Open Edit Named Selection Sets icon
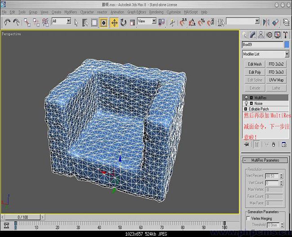The width and height of the screenshot is (292, 237). 221,23
